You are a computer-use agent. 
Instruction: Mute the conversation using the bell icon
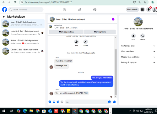[133, 36]
